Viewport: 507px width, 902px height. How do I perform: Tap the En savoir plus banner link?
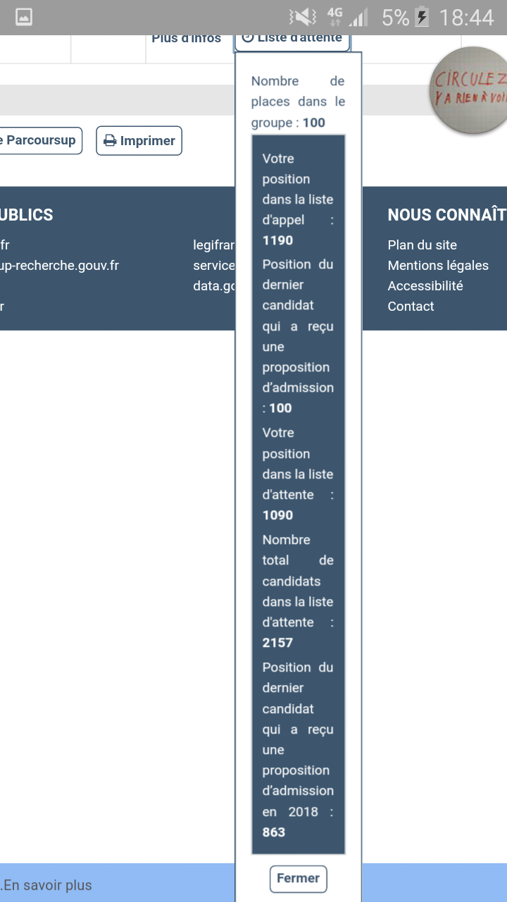[x=48, y=885]
